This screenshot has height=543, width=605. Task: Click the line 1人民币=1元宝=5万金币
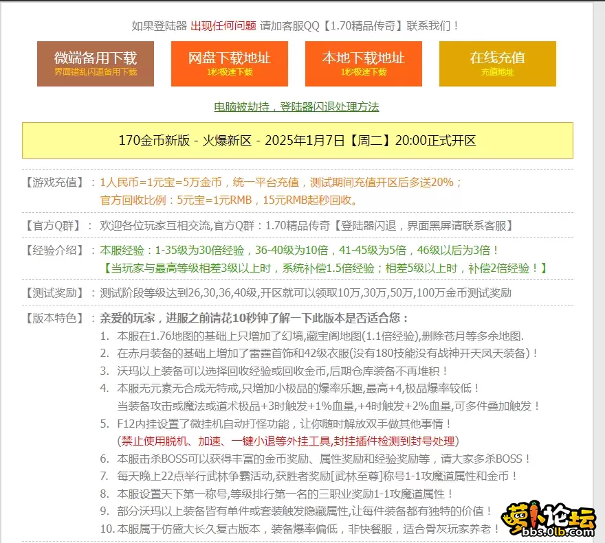coord(281,183)
